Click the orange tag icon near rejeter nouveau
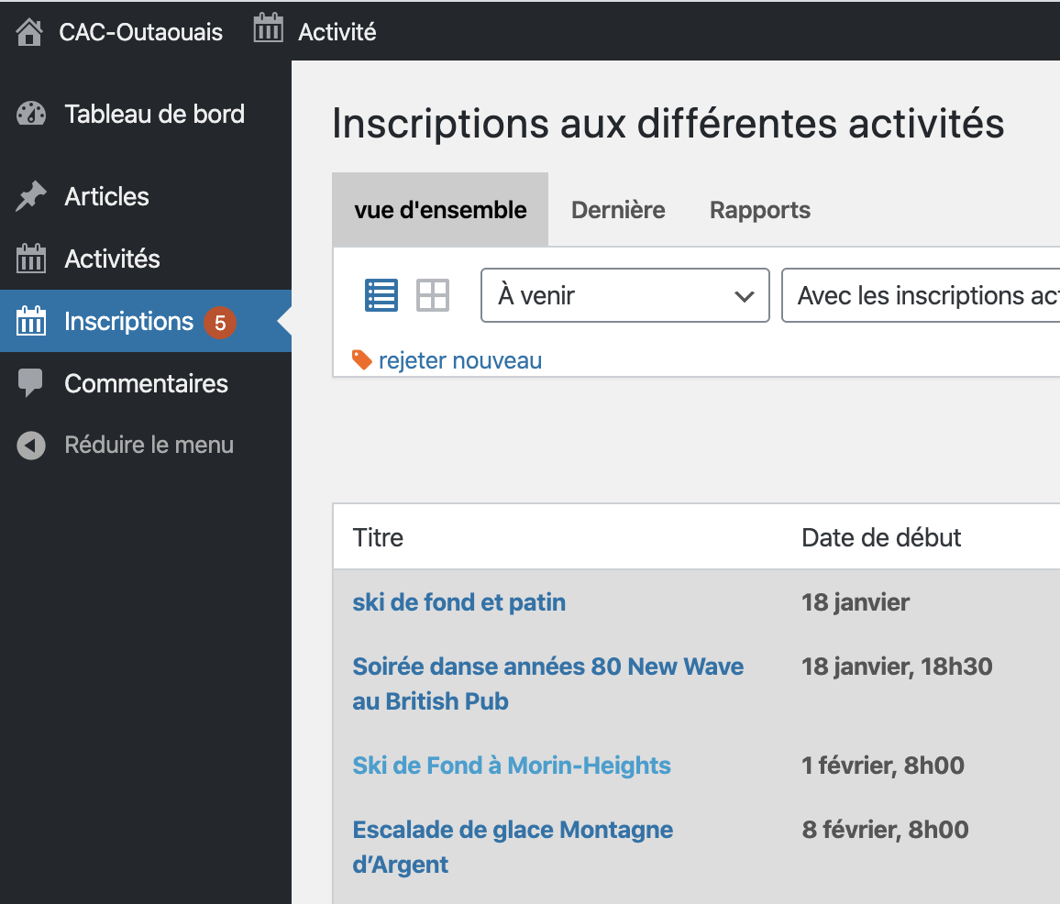 (x=362, y=359)
